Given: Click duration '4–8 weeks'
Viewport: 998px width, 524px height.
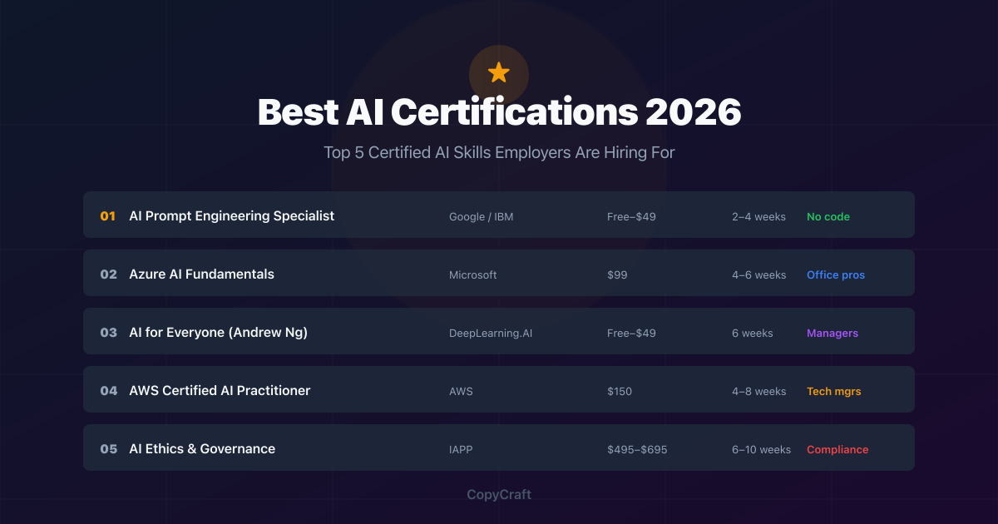Looking at the screenshot, I should click(x=758, y=392).
